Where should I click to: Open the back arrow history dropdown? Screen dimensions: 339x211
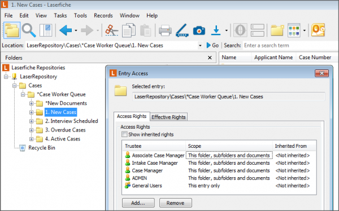[x=76, y=30]
